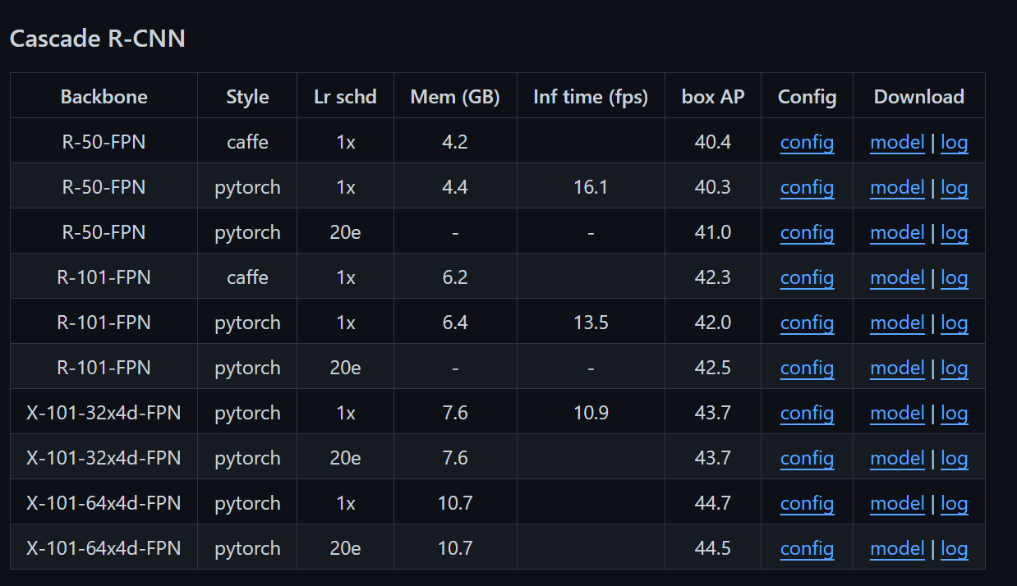Select the 40.3 box AP value
1017x586 pixels.
[x=713, y=187]
